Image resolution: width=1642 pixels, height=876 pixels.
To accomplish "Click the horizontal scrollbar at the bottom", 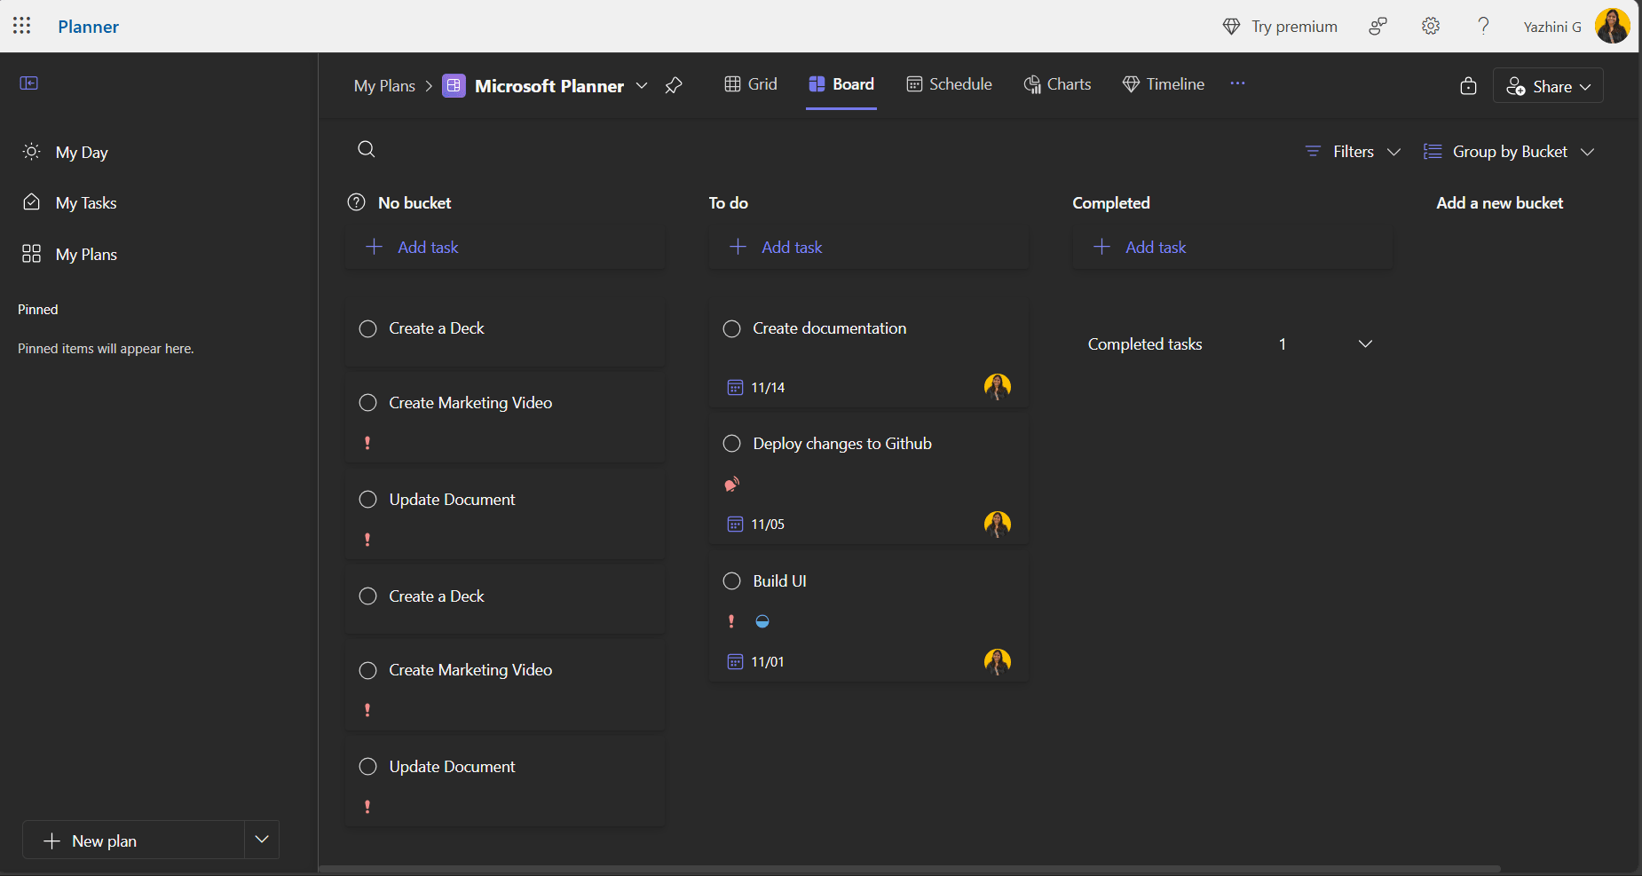I will pos(909,869).
